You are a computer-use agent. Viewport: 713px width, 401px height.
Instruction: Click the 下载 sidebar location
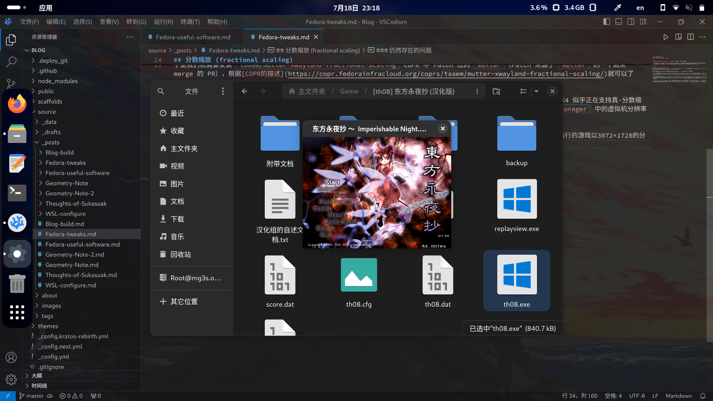[177, 219]
